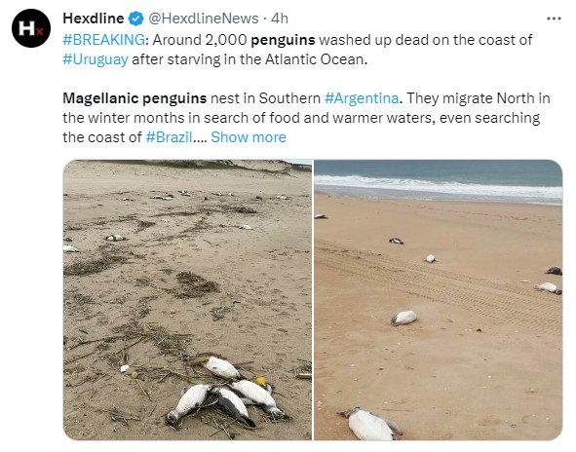Click the 4h timestamp
Screen dimensions: 576x452
tap(279, 19)
